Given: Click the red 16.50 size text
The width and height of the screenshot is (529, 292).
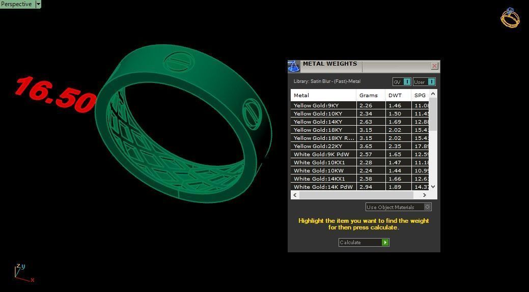Looking at the screenshot, I should point(55,94).
